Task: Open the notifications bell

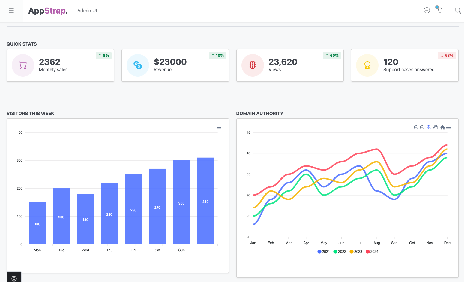Action: [x=440, y=10]
